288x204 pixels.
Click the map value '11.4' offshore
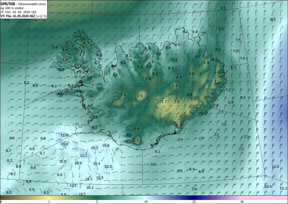(x=65, y=144)
